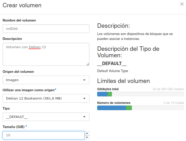186x141 pixels.
Task: Click the Tamaño (GiB) input field
Action: [44, 135]
